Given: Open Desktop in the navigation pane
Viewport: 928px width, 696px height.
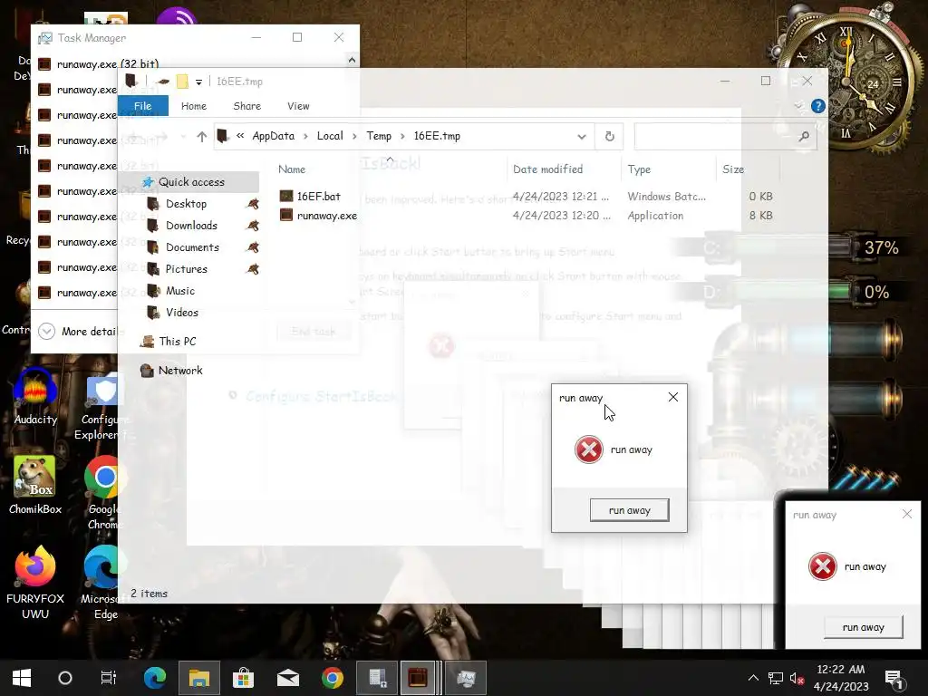Looking at the screenshot, I should point(186,204).
